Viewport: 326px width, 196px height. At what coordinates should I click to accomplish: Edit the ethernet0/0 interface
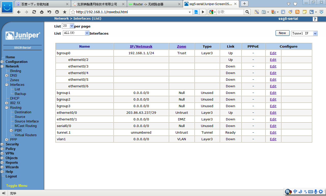click(273, 113)
